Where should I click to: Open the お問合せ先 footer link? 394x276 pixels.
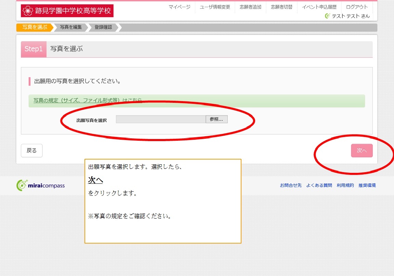tap(291, 185)
